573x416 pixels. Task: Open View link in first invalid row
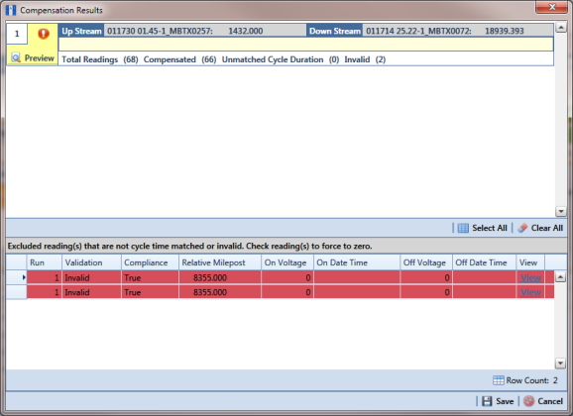click(530, 277)
